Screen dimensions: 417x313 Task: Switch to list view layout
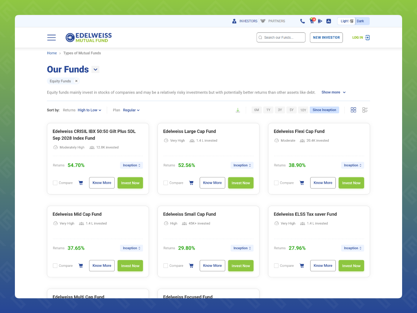coord(365,110)
